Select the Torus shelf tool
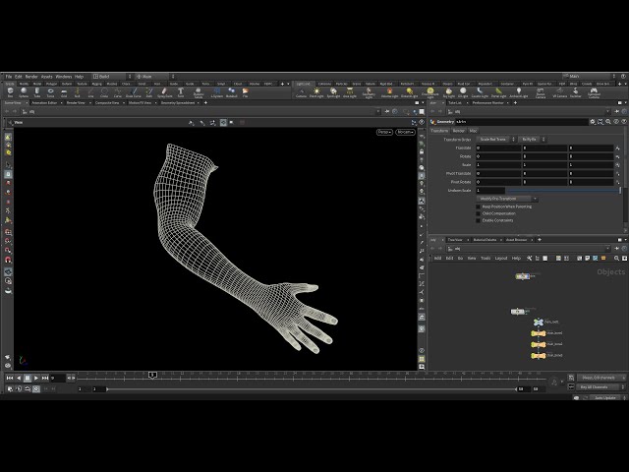629x472 pixels. click(50, 92)
